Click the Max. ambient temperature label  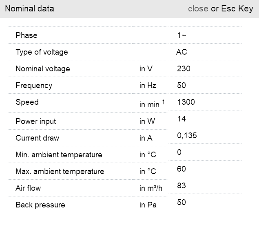coord(60,172)
